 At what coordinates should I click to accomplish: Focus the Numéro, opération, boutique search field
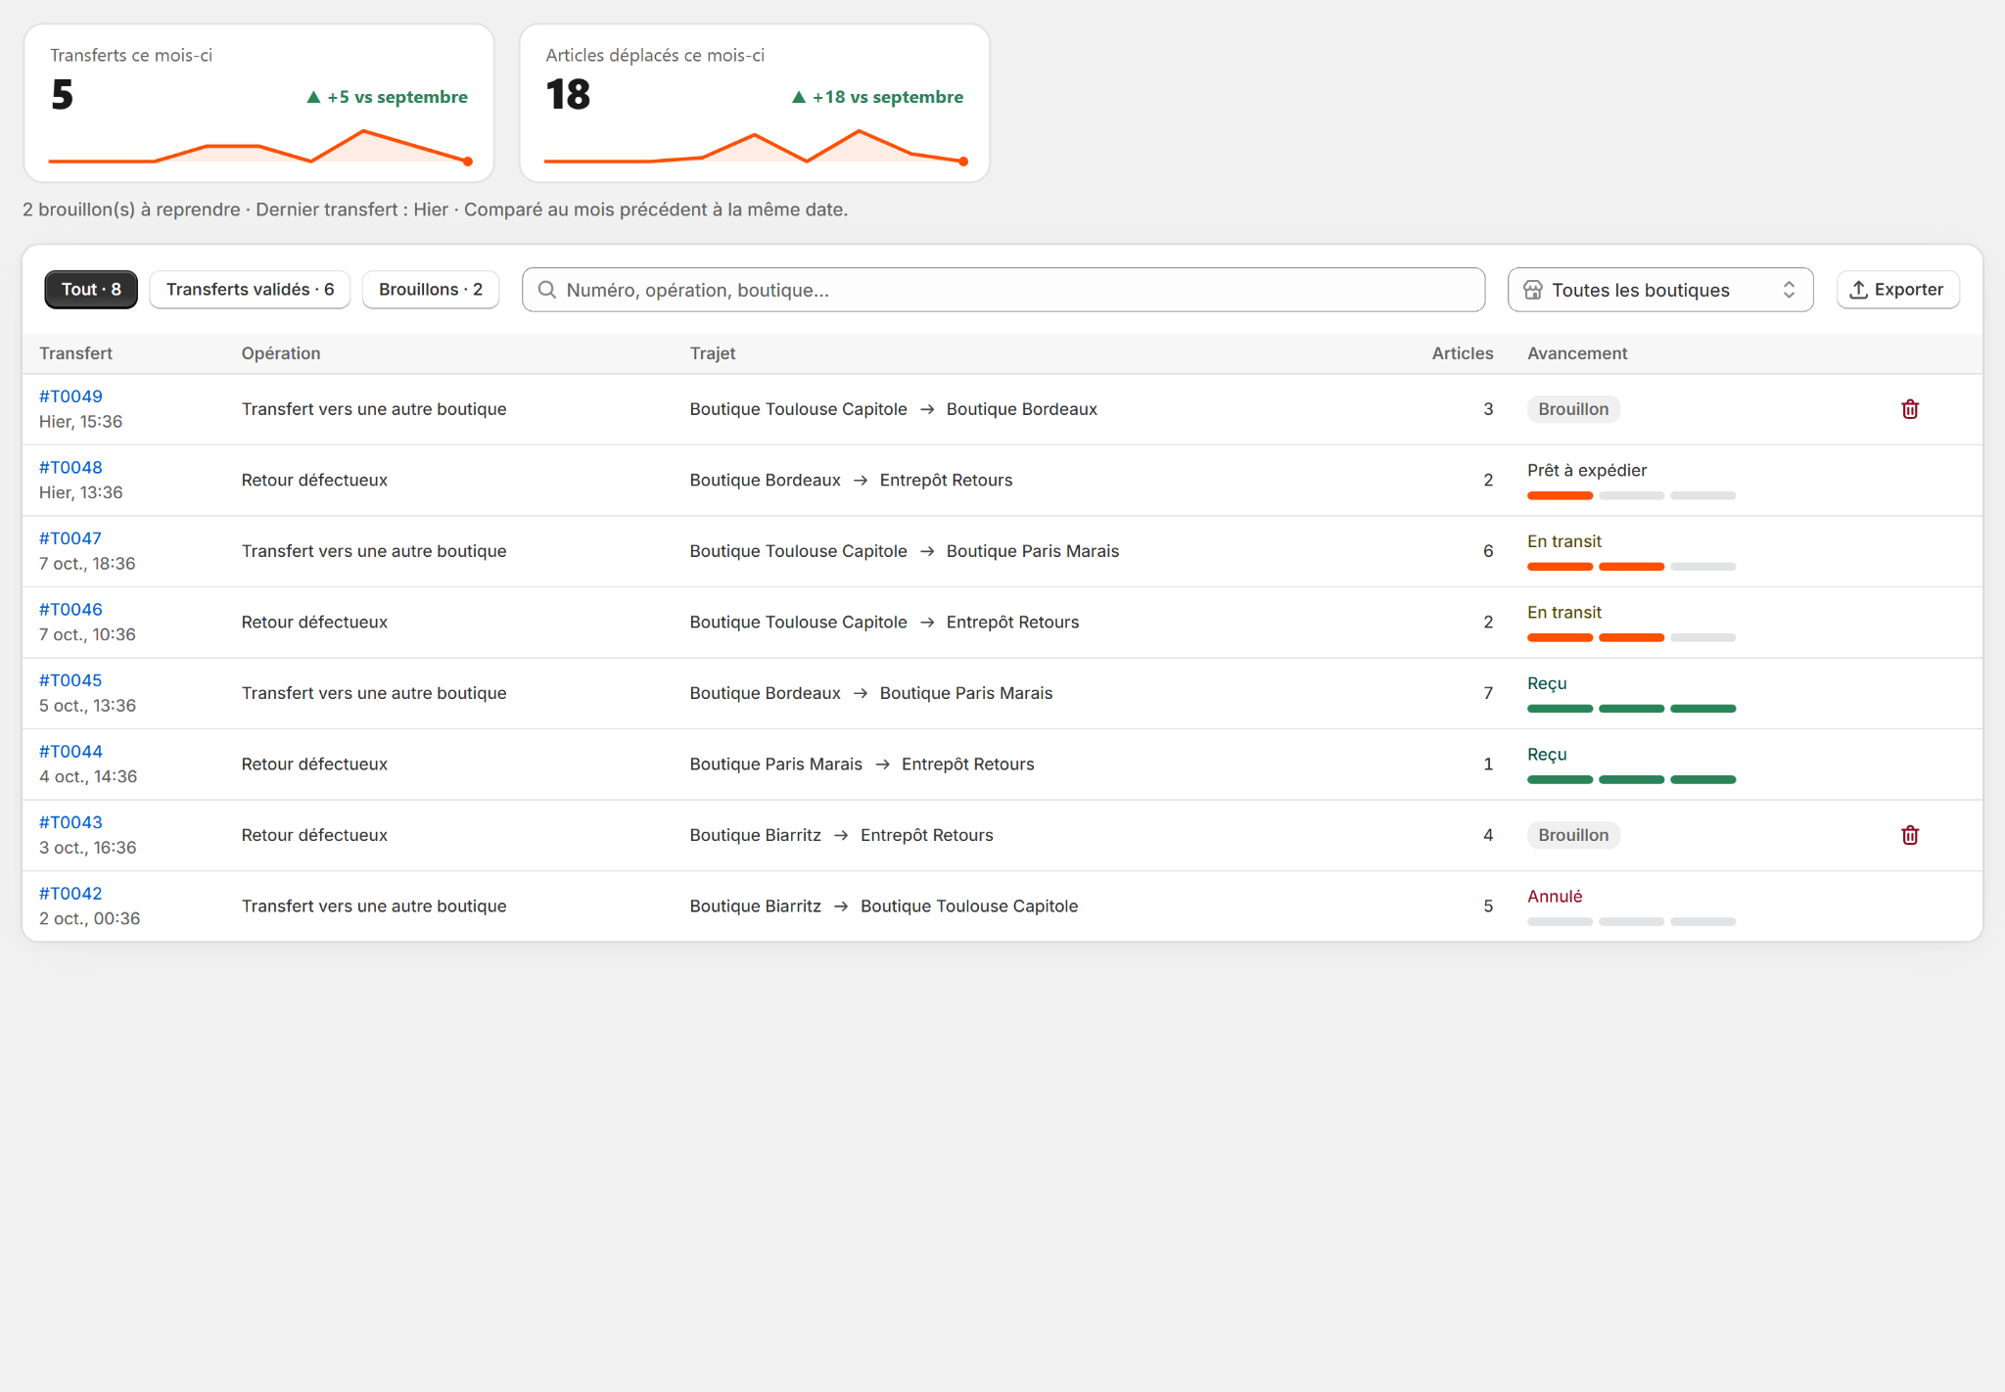(1003, 290)
